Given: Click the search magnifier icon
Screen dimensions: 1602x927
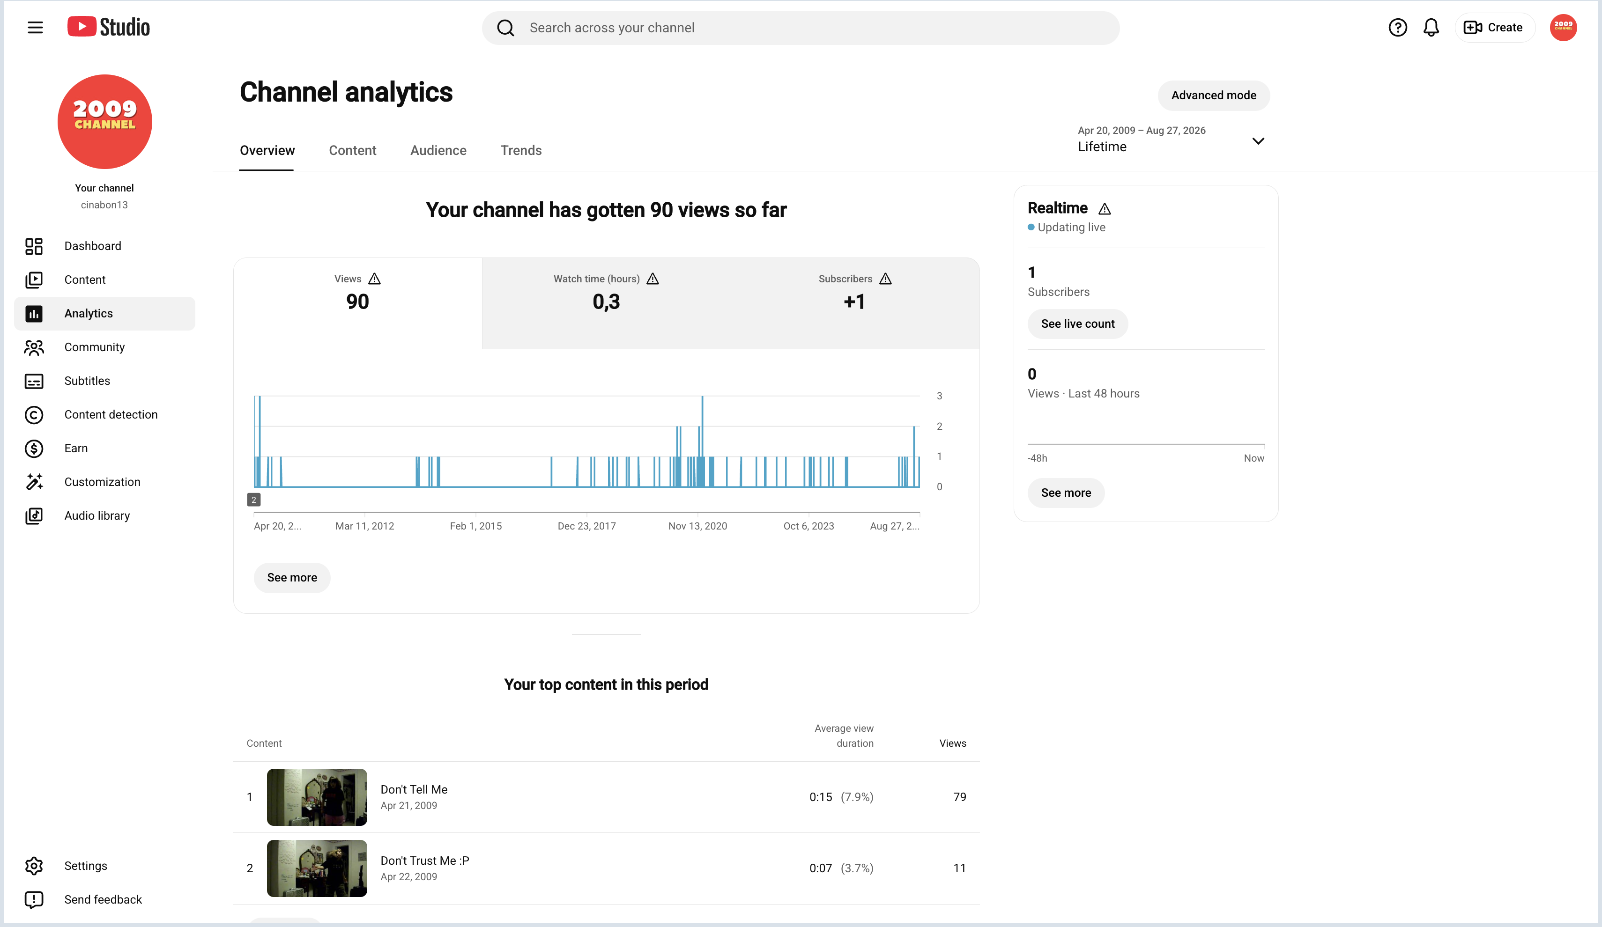Looking at the screenshot, I should (x=505, y=28).
